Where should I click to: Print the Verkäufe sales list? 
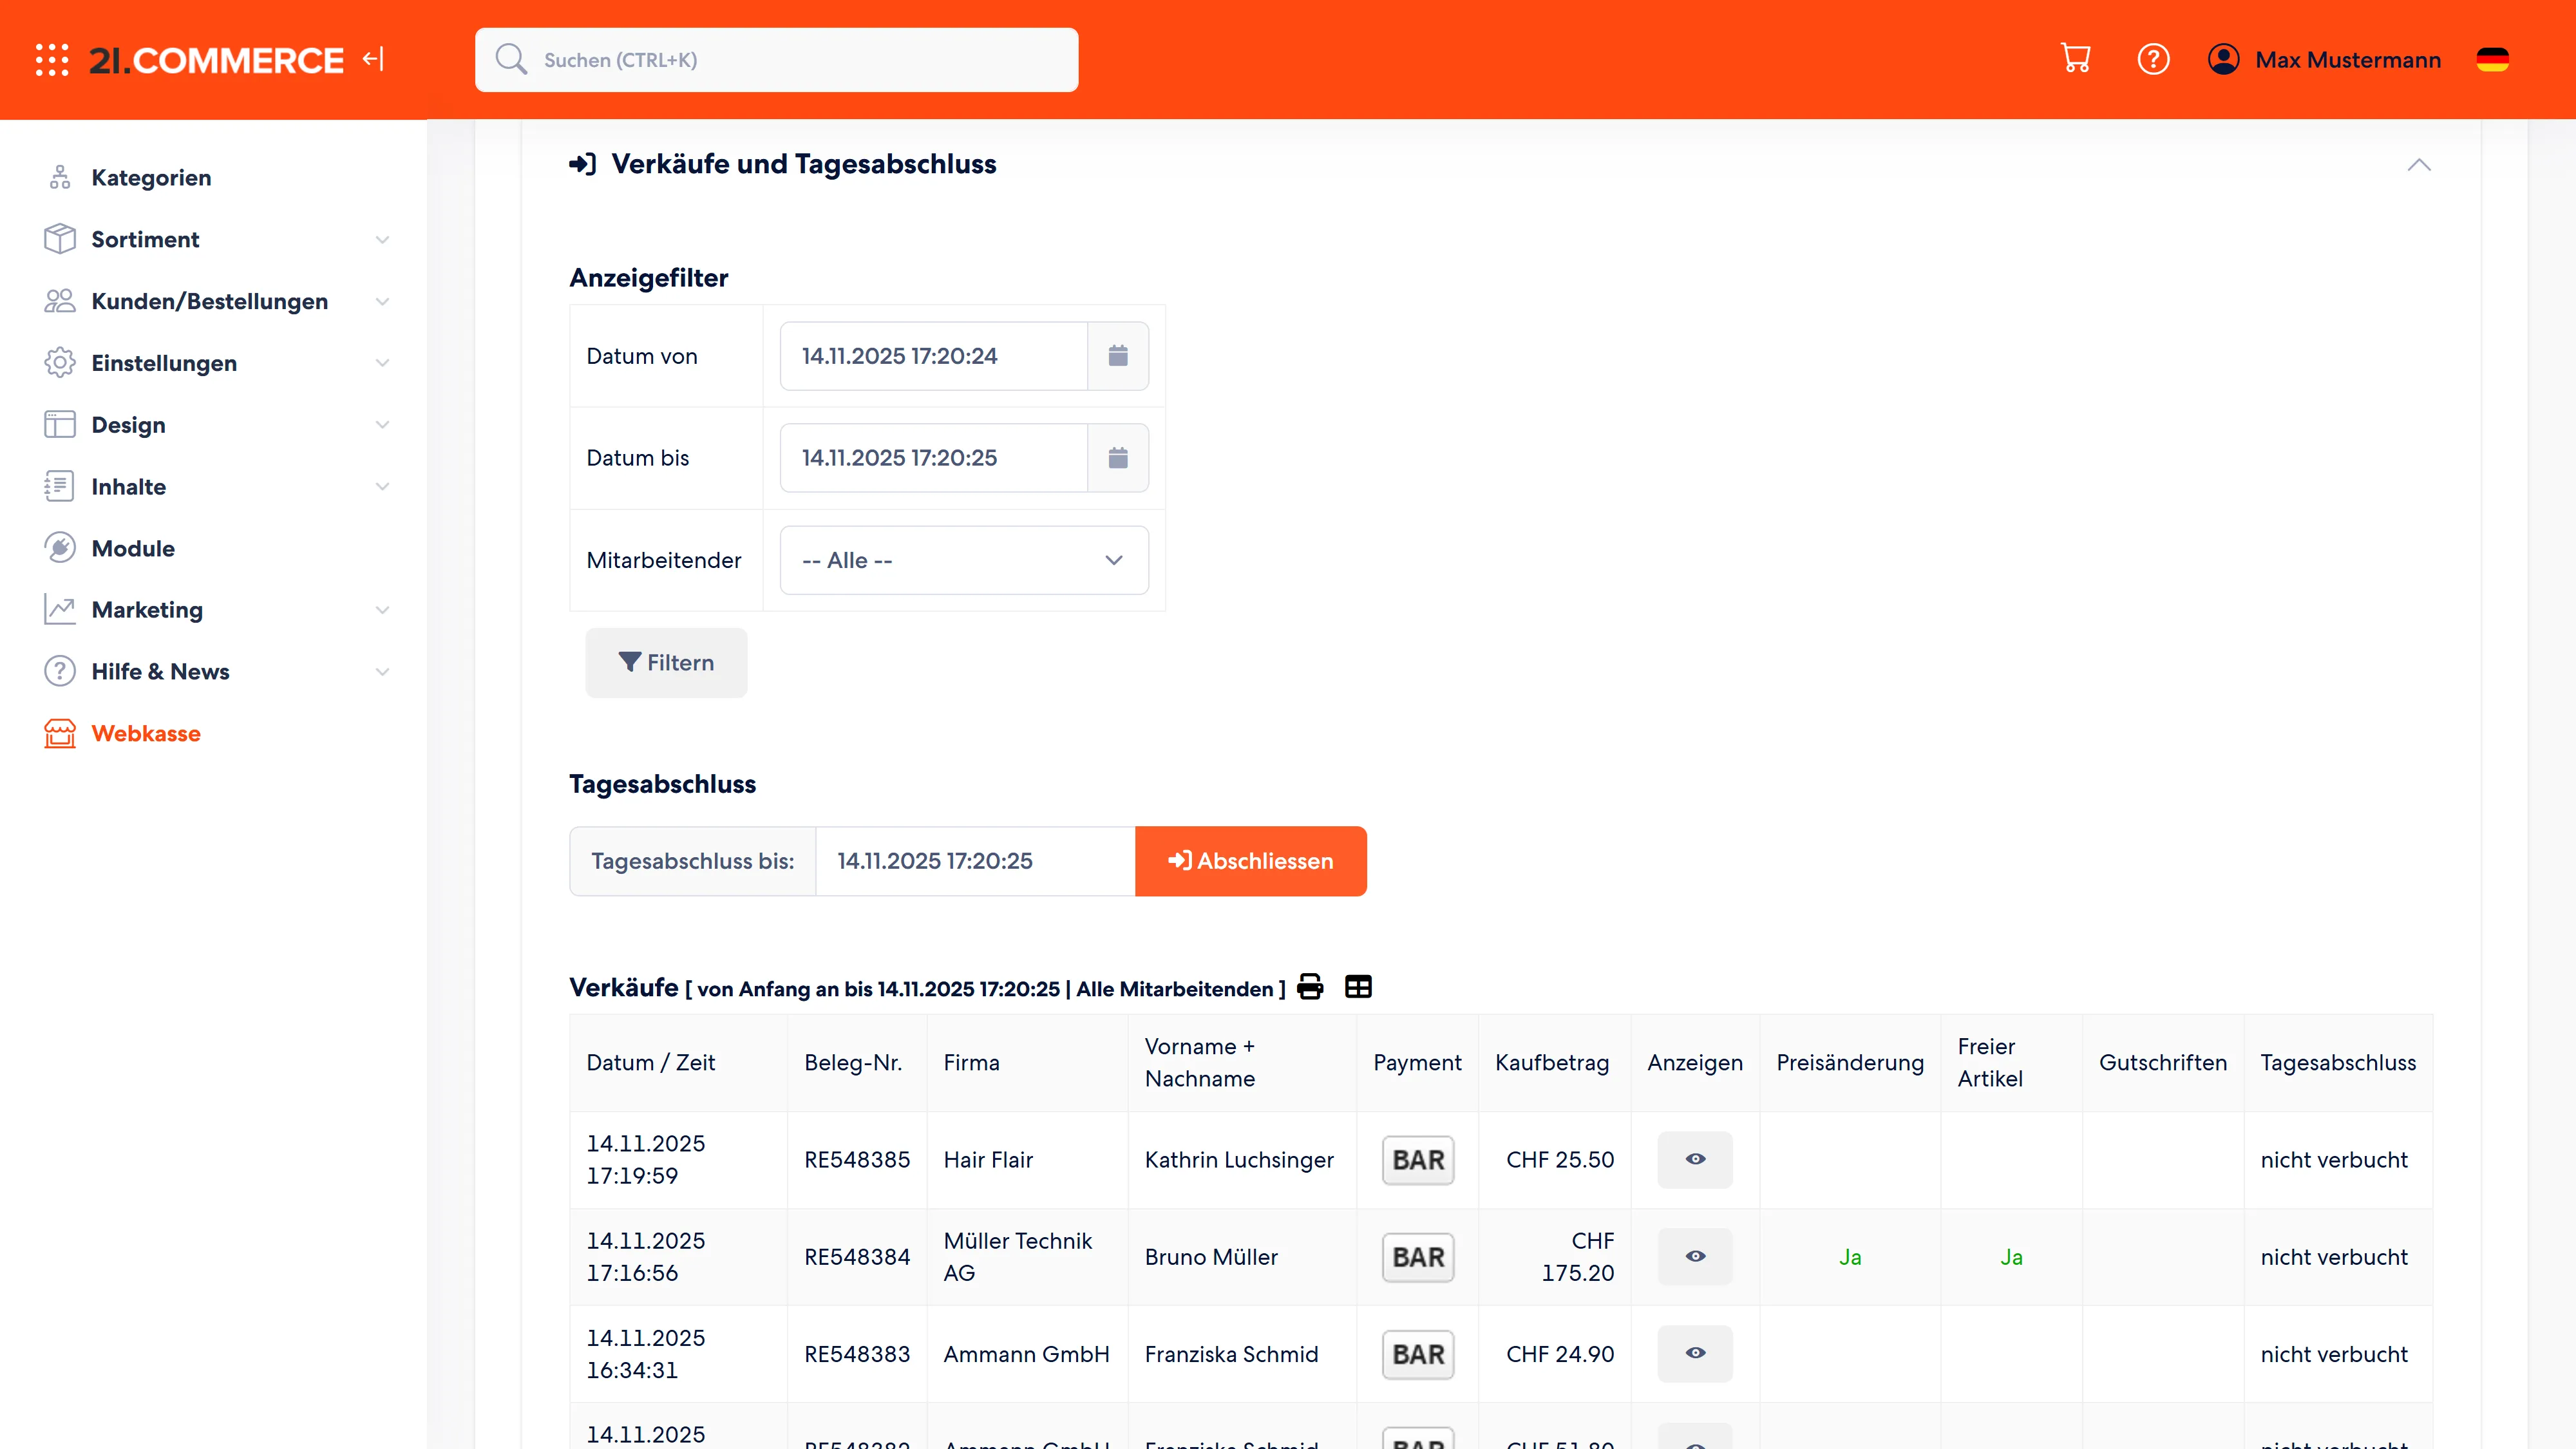(1310, 987)
